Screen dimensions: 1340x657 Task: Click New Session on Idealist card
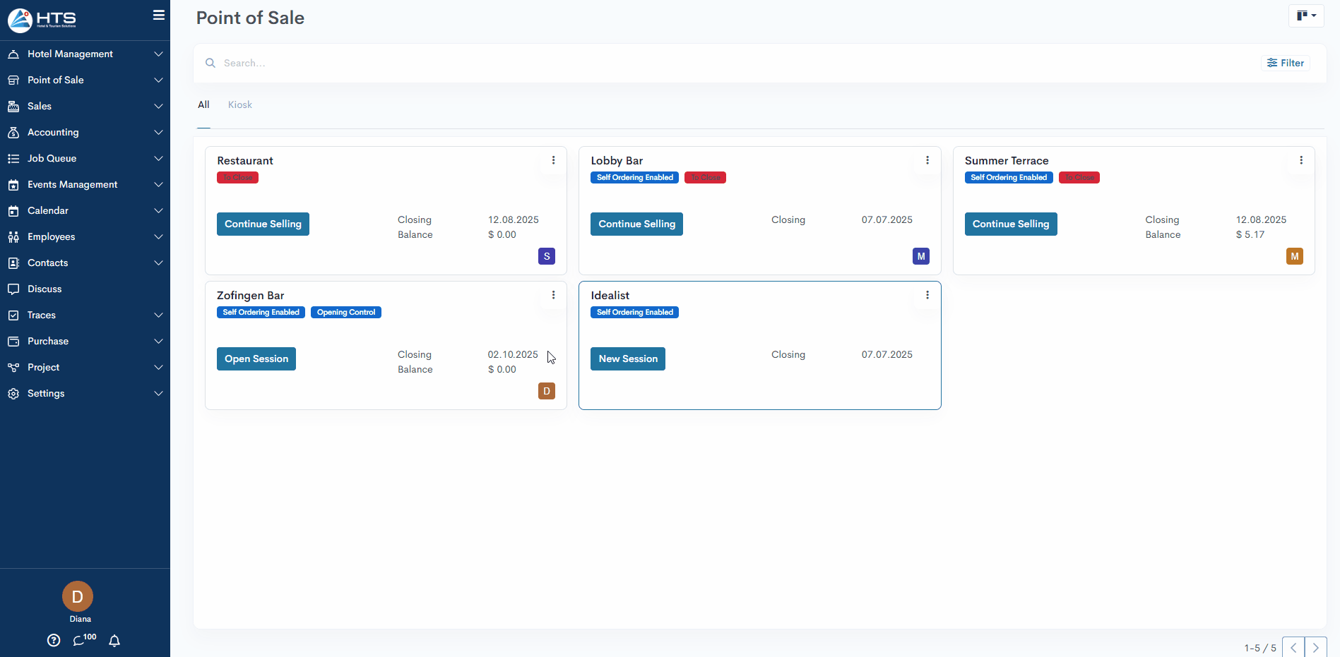click(627, 358)
